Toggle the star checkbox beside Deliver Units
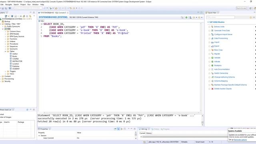Image resolution: width=256 pixels, height=144 pixels. 209,27
